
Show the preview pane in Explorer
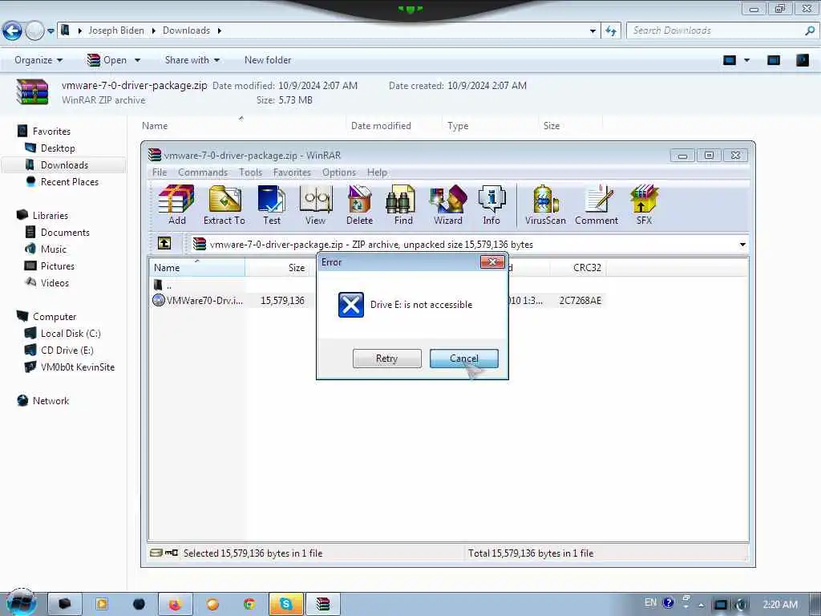774,60
